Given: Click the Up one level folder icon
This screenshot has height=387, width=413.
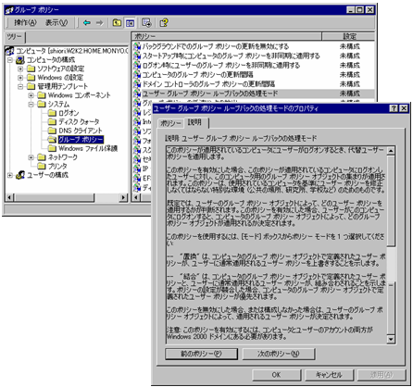Looking at the screenshot, I should pos(117,22).
